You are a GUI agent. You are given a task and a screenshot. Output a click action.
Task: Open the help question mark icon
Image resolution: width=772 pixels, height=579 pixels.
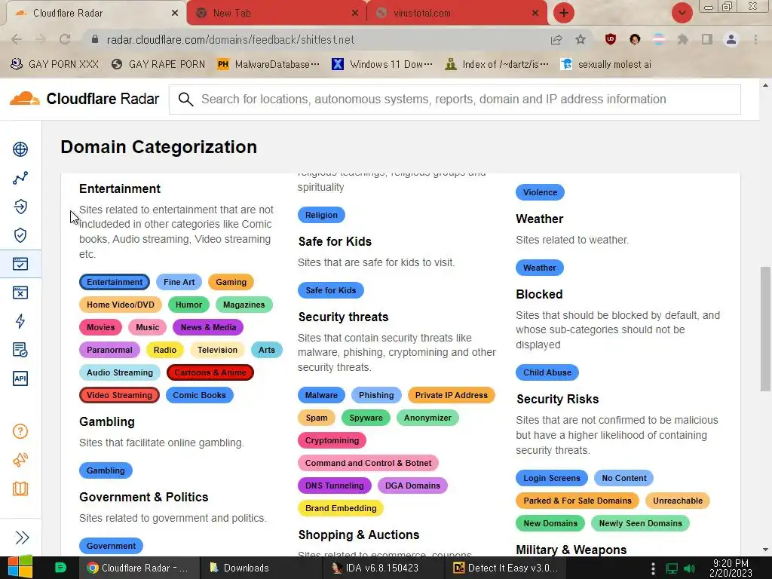[x=20, y=431]
